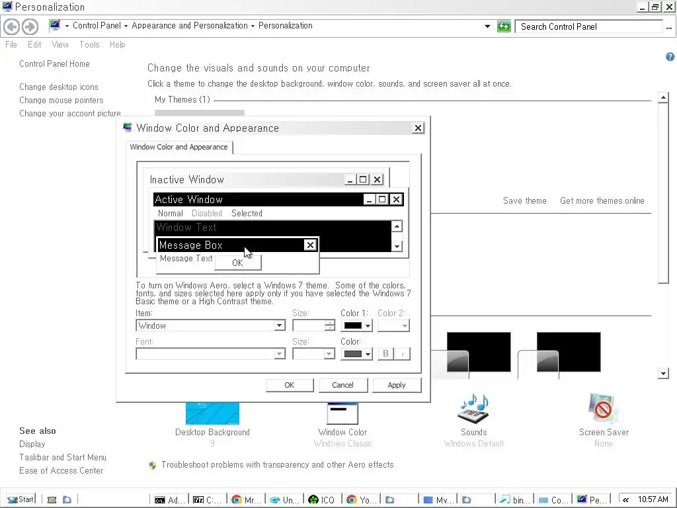Image resolution: width=677 pixels, height=508 pixels.
Task: Click Troubleshoot problems with transparency link
Action: tap(277, 465)
